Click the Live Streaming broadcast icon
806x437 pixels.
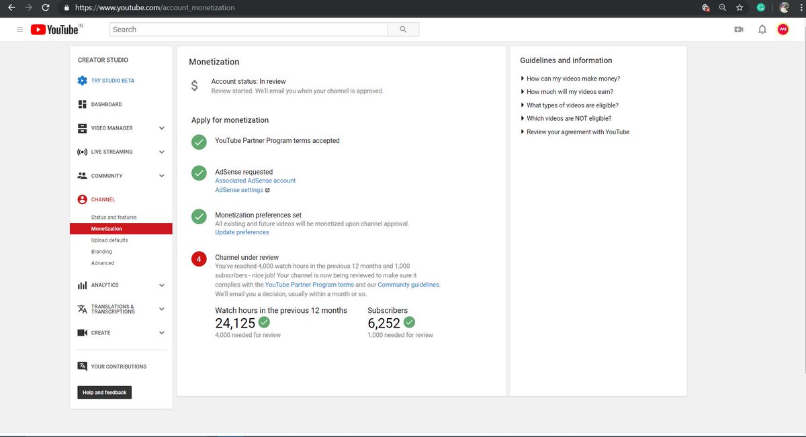(x=82, y=152)
